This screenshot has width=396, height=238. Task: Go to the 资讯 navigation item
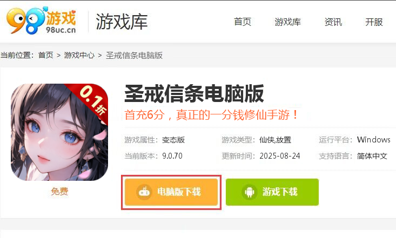tap(333, 22)
